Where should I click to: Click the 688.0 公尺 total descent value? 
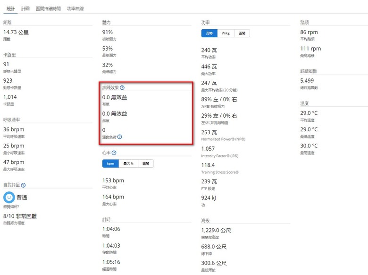click(x=214, y=247)
